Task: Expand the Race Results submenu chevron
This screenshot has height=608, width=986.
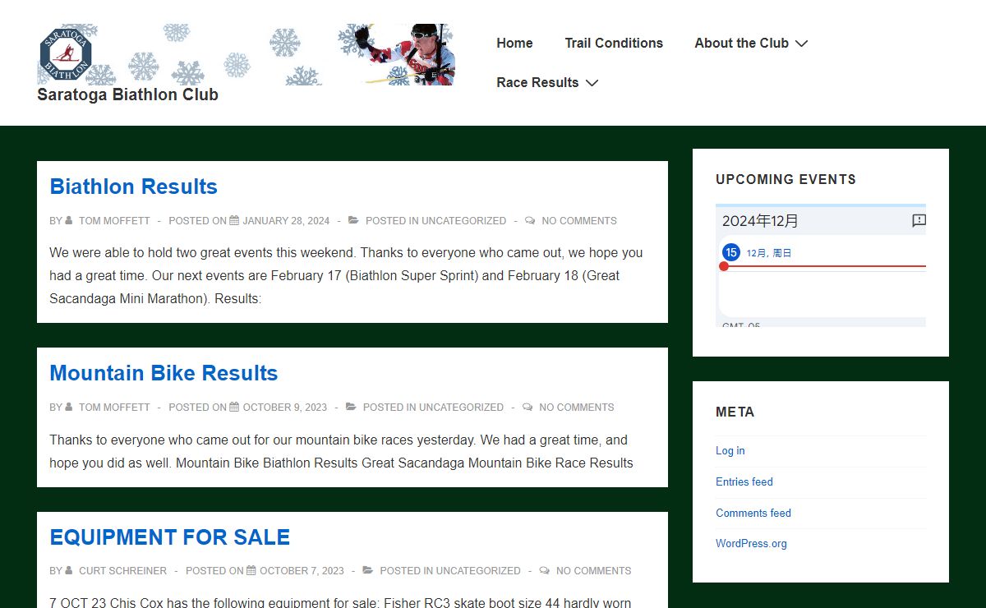Action: coord(592,83)
